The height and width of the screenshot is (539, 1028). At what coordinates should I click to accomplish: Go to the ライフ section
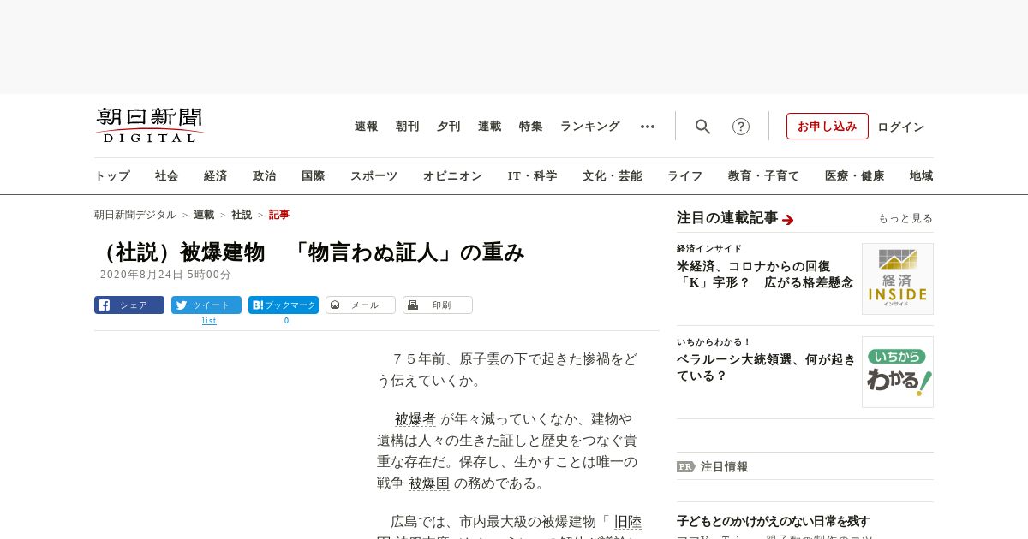(685, 176)
